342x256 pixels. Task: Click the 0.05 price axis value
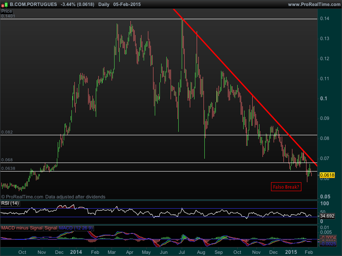[325, 197]
